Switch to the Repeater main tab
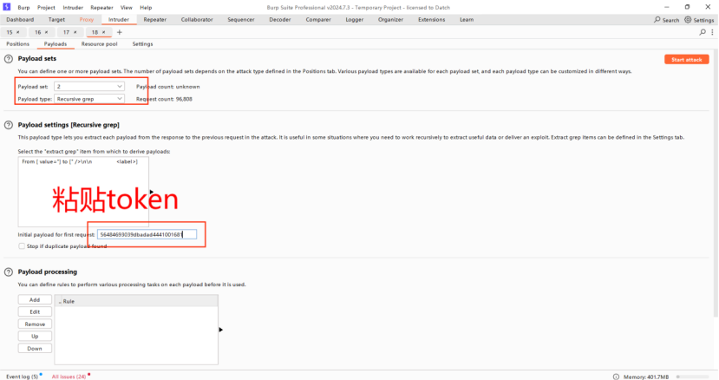Image resolution: width=719 pixels, height=380 pixels. (155, 20)
